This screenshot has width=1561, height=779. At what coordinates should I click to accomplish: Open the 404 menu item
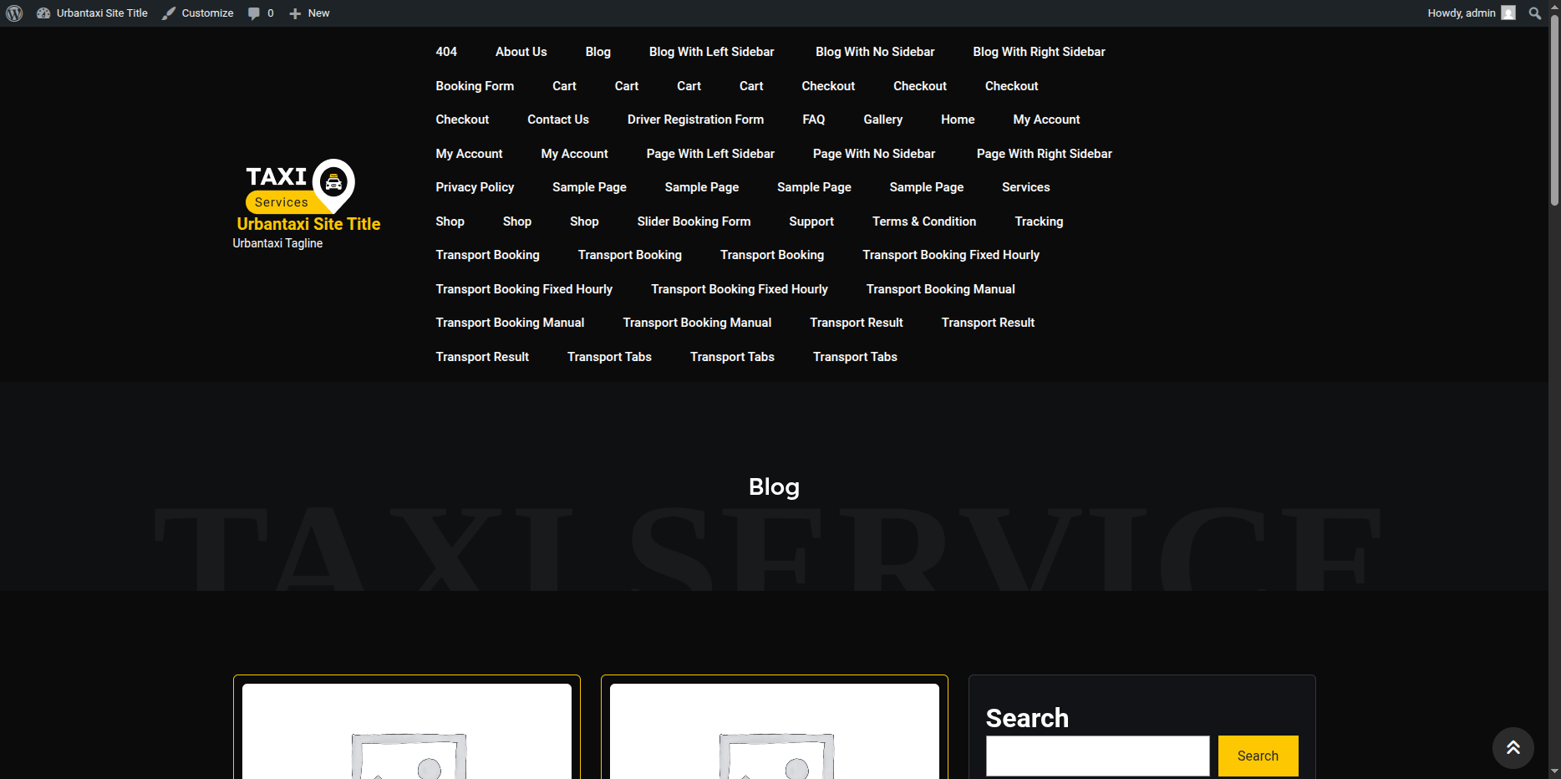pyautogui.click(x=446, y=52)
